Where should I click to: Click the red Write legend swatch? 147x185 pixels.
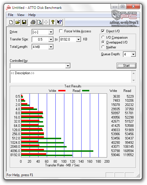tap(62, 90)
